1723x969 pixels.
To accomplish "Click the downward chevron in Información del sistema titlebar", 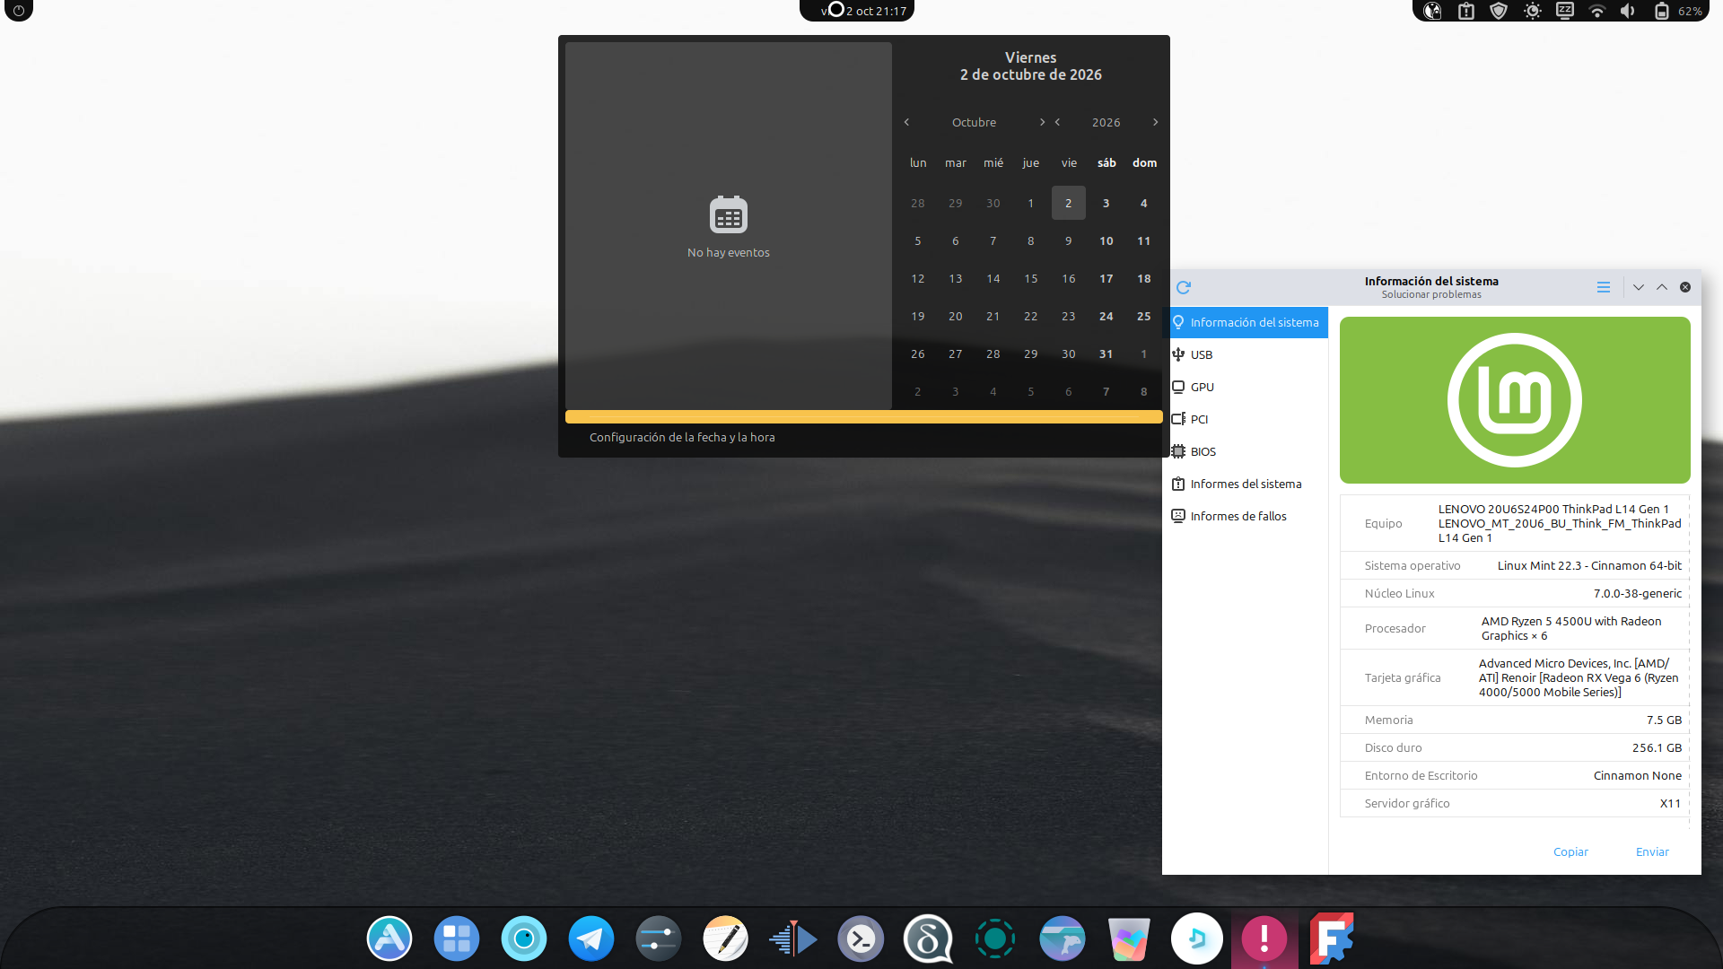I will point(1639,287).
